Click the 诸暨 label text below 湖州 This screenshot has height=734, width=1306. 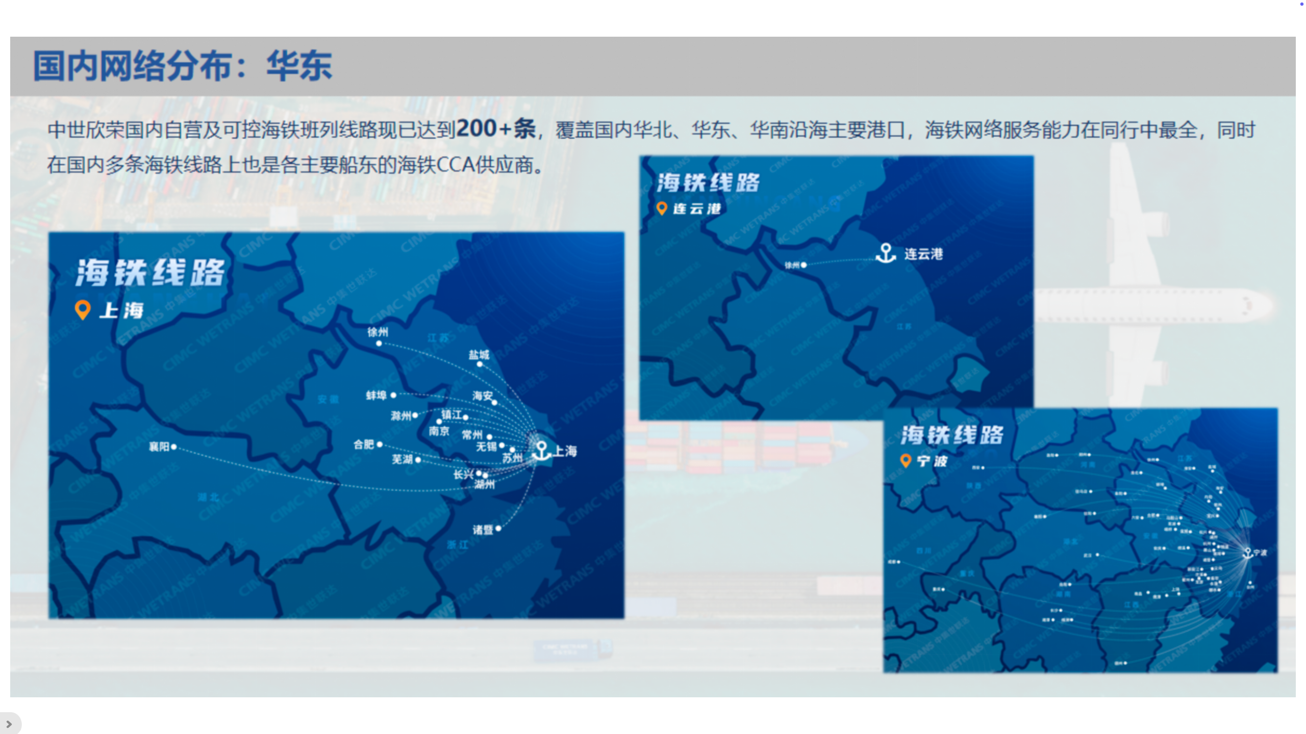[483, 530]
